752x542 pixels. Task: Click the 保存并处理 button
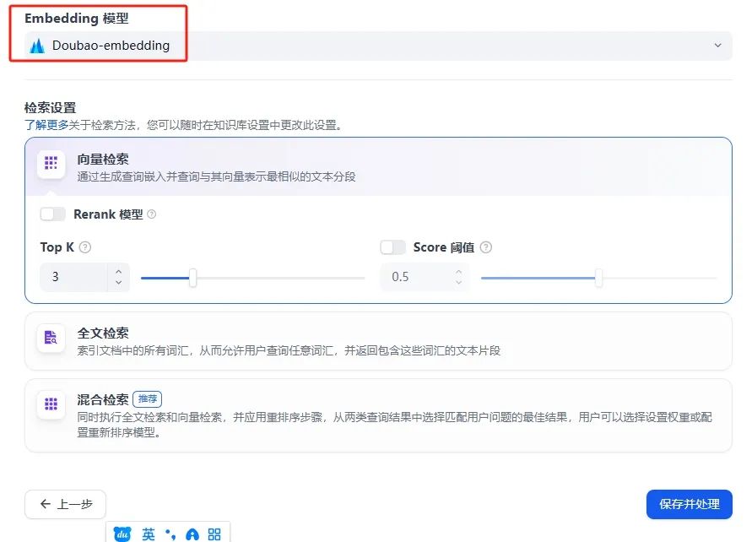pos(689,504)
